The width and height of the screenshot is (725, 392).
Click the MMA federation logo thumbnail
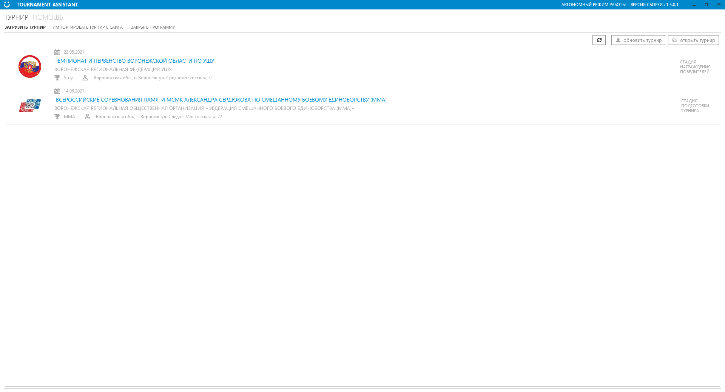pos(30,105)
